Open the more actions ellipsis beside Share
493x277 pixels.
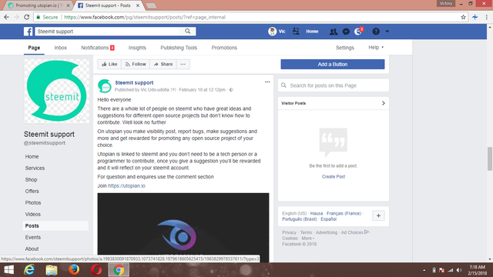(x=183, y=64)
